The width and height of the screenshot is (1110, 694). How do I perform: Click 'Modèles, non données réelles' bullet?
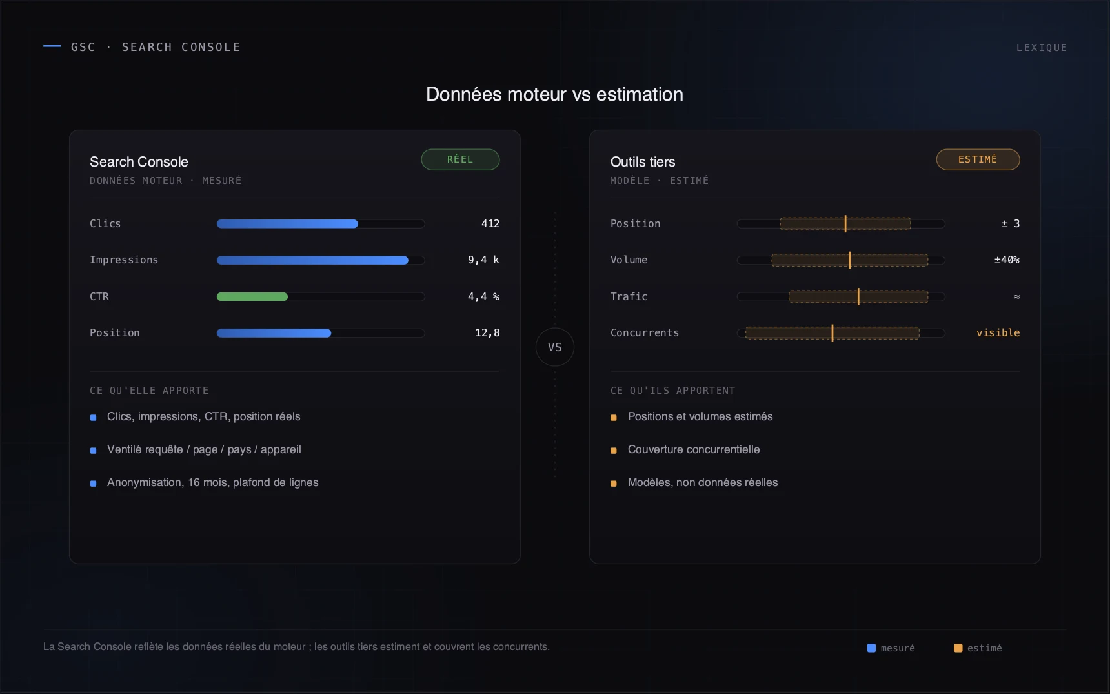[703, 483]
